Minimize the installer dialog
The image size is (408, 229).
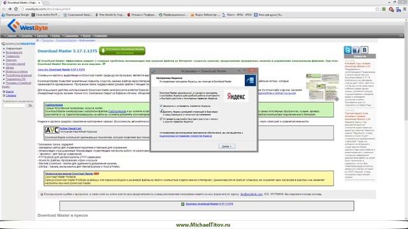point(238,71)
